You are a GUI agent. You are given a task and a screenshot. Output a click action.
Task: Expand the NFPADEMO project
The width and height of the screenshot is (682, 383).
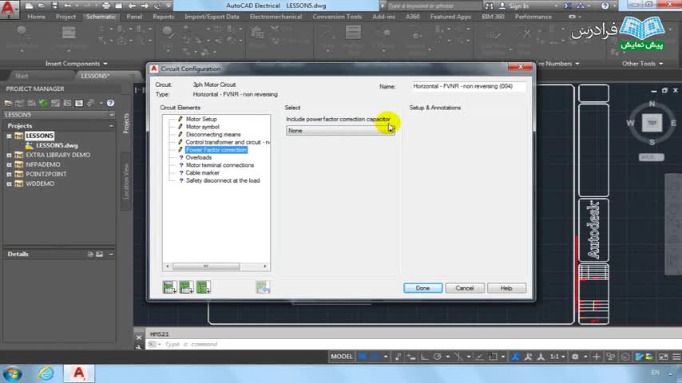tap(9, 164)
